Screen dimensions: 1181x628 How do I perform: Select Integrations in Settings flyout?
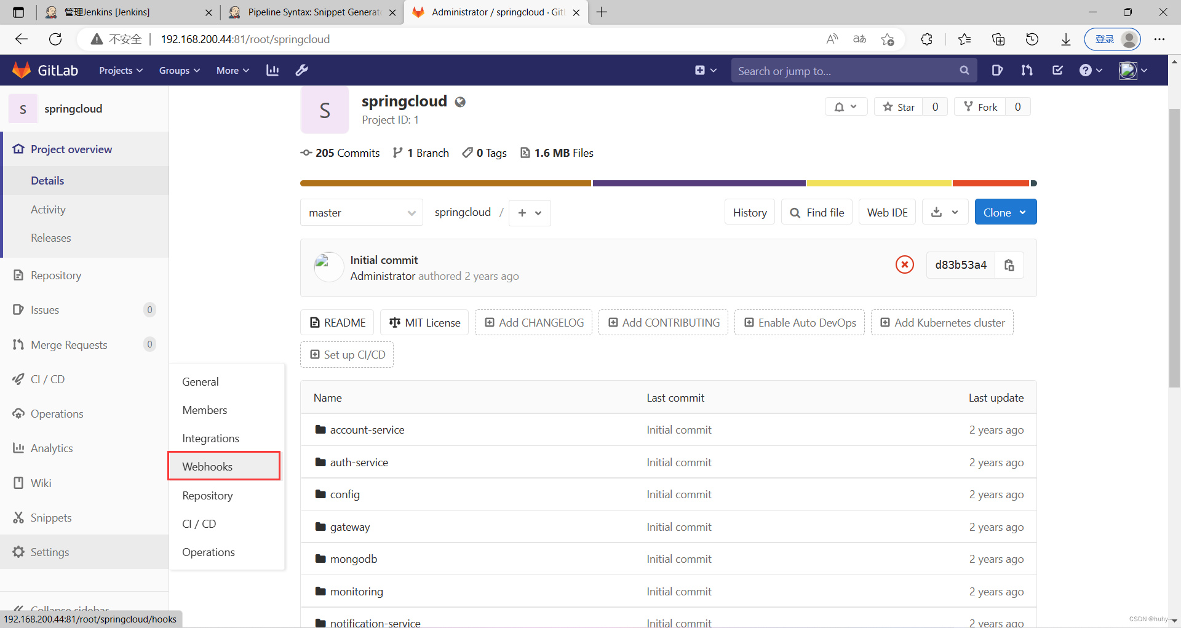(x=211, y=438)
